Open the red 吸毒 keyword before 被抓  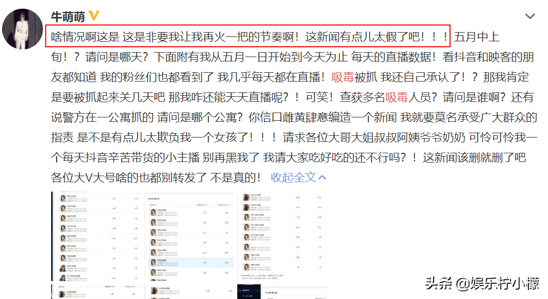click(x=342, y=77)
